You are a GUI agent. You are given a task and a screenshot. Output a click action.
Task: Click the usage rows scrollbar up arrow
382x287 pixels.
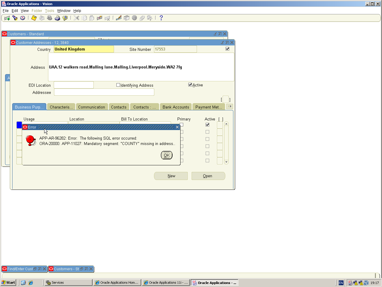[226, 124]
